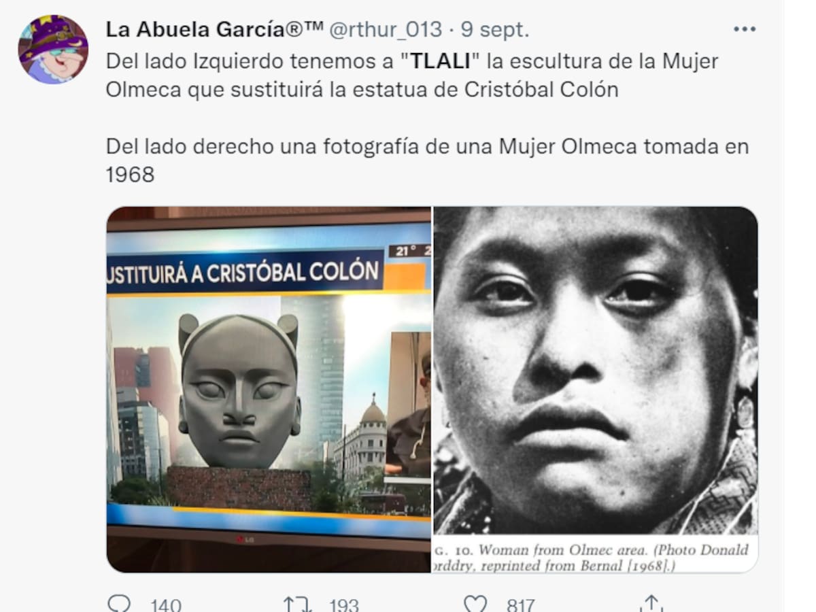The image size is (816, 612).
Task: Open the share arrow icon
Action: pos(651,605)
